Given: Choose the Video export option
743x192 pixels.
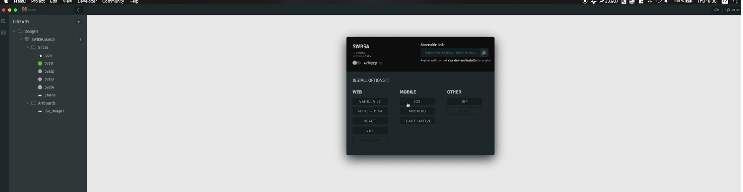Looking at the screenshot, I should tap(464, 111).
